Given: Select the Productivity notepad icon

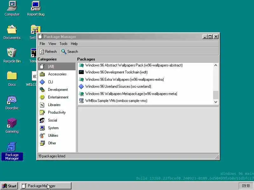Looking at the screenshot, I should pos(42,112).
